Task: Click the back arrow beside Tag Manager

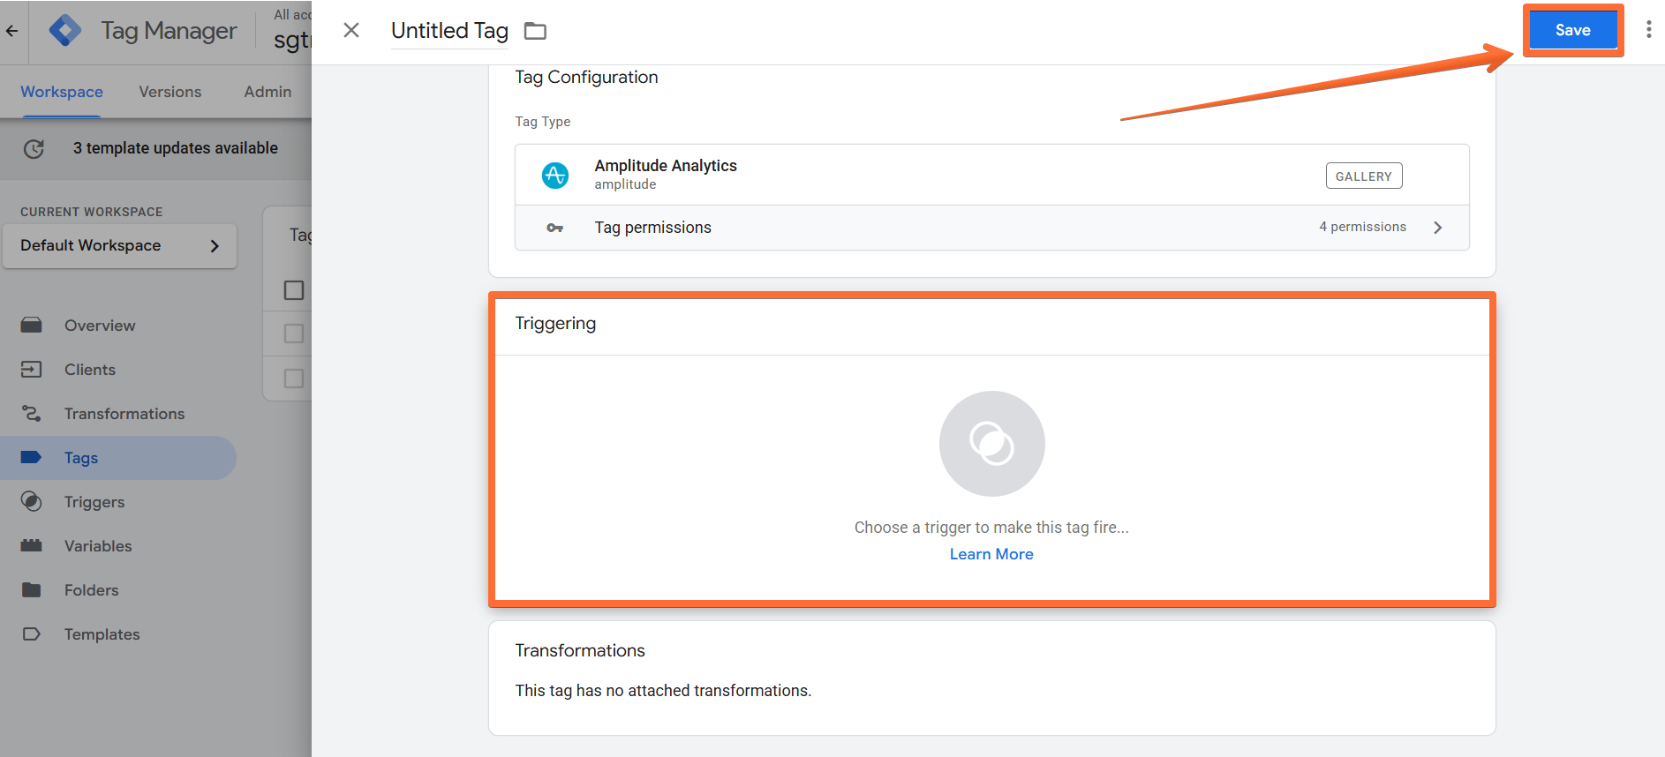Action: pos(11,31)
